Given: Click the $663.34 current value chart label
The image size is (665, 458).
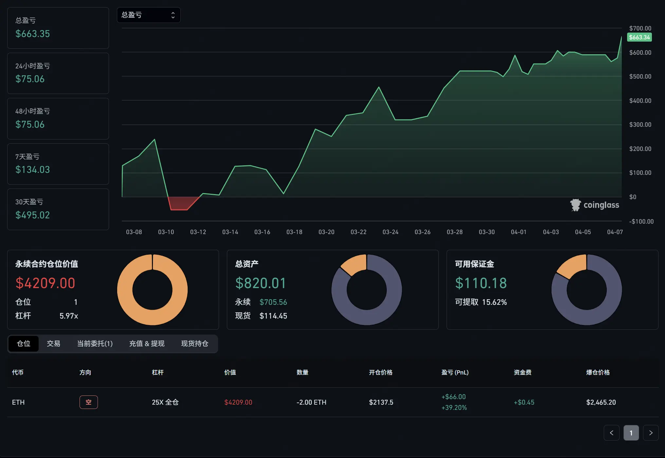Looking at the screenshot, I should [639, 37].
